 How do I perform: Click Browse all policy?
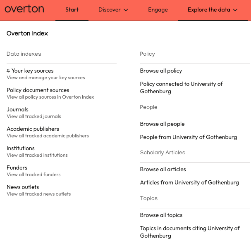[161, 71]
